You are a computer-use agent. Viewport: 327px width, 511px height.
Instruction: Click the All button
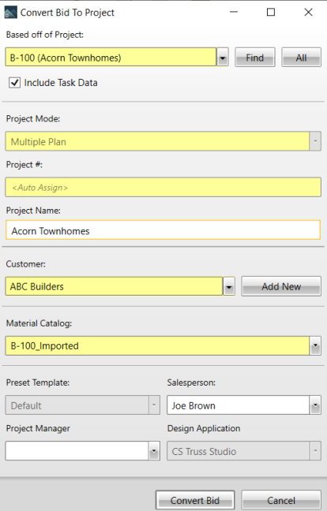point(301,58)
